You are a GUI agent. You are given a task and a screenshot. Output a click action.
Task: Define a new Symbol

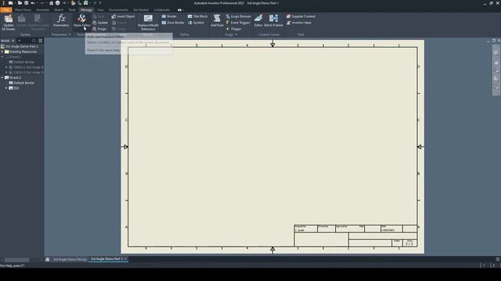point(196,23)
